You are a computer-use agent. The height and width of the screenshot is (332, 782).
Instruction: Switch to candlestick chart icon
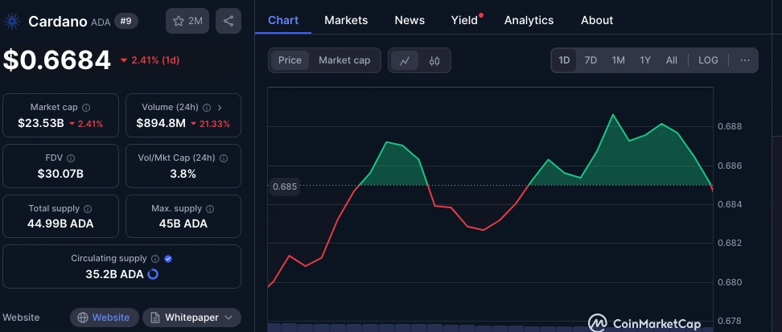pos(434,60)
